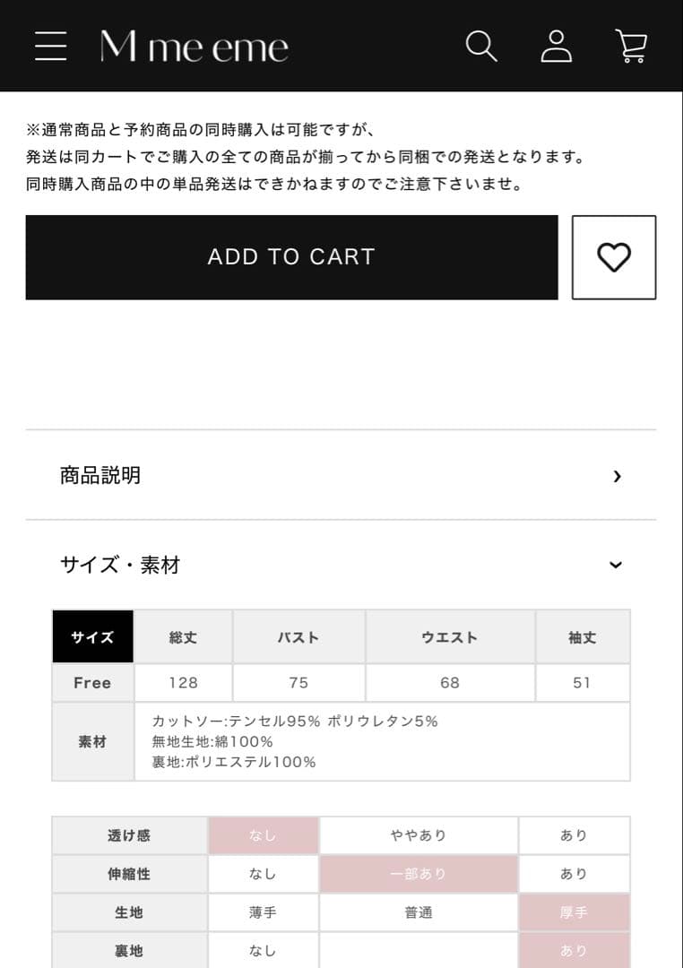Click the 厚手 cell for 生地
This screenshot has height=968, width=683.
coord(574,912)
